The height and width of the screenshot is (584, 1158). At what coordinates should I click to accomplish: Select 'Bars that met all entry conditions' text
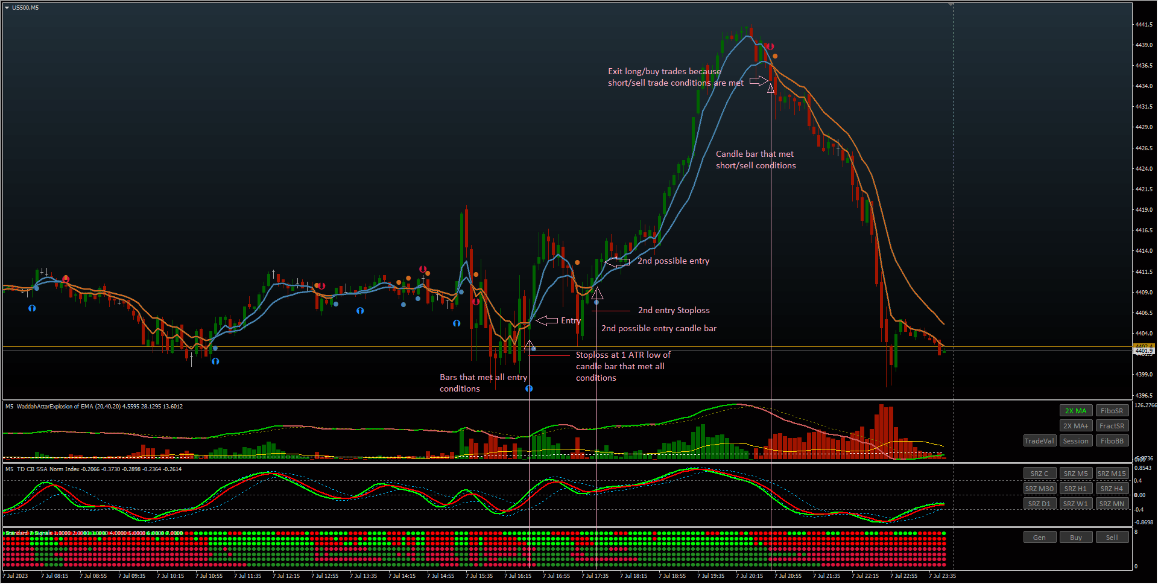coord(483,383)
